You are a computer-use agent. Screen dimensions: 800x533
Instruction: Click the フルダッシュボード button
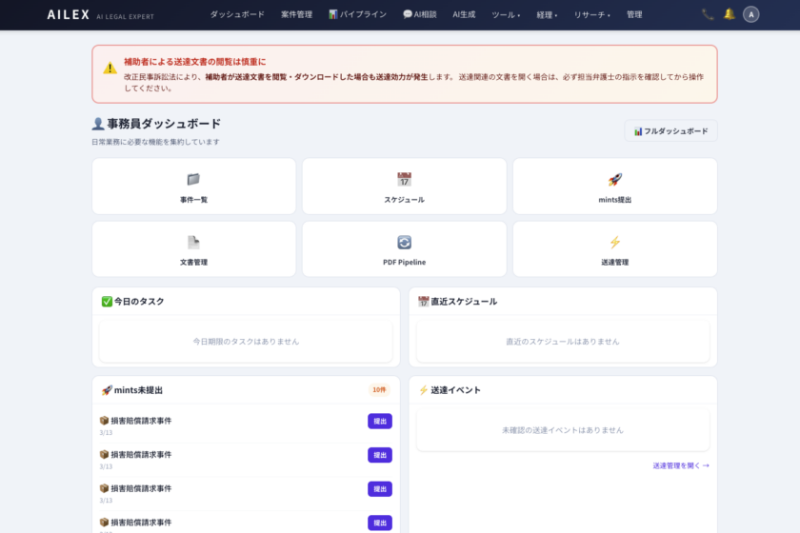[670, 130]
